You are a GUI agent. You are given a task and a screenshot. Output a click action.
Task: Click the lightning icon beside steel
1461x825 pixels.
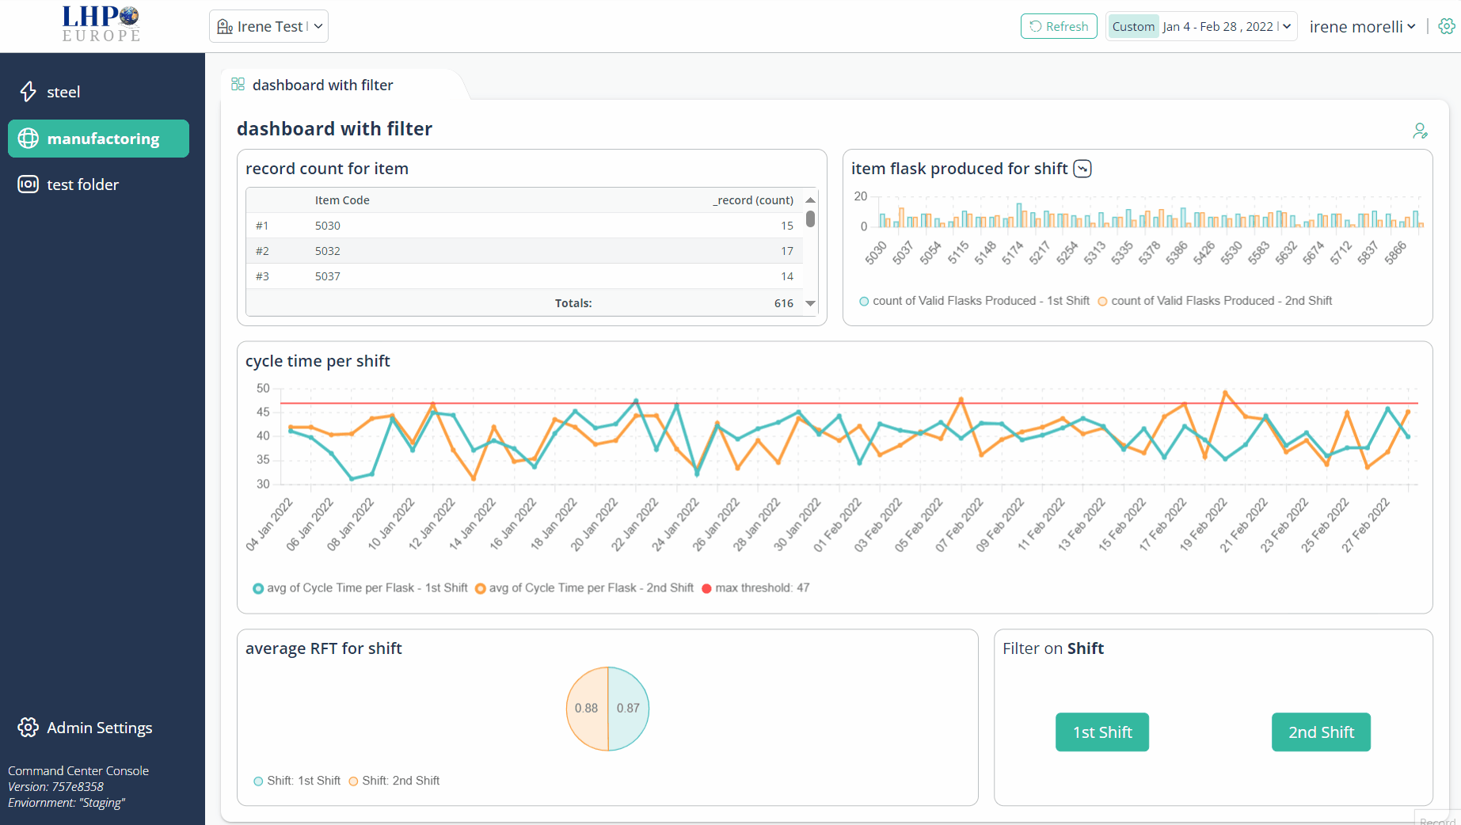[29, 92]
